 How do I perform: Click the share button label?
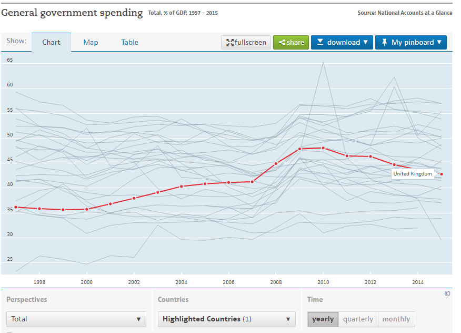295,43
